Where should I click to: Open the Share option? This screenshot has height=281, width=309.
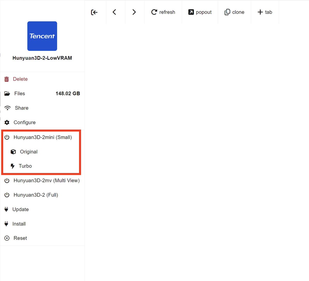point(42,108)
